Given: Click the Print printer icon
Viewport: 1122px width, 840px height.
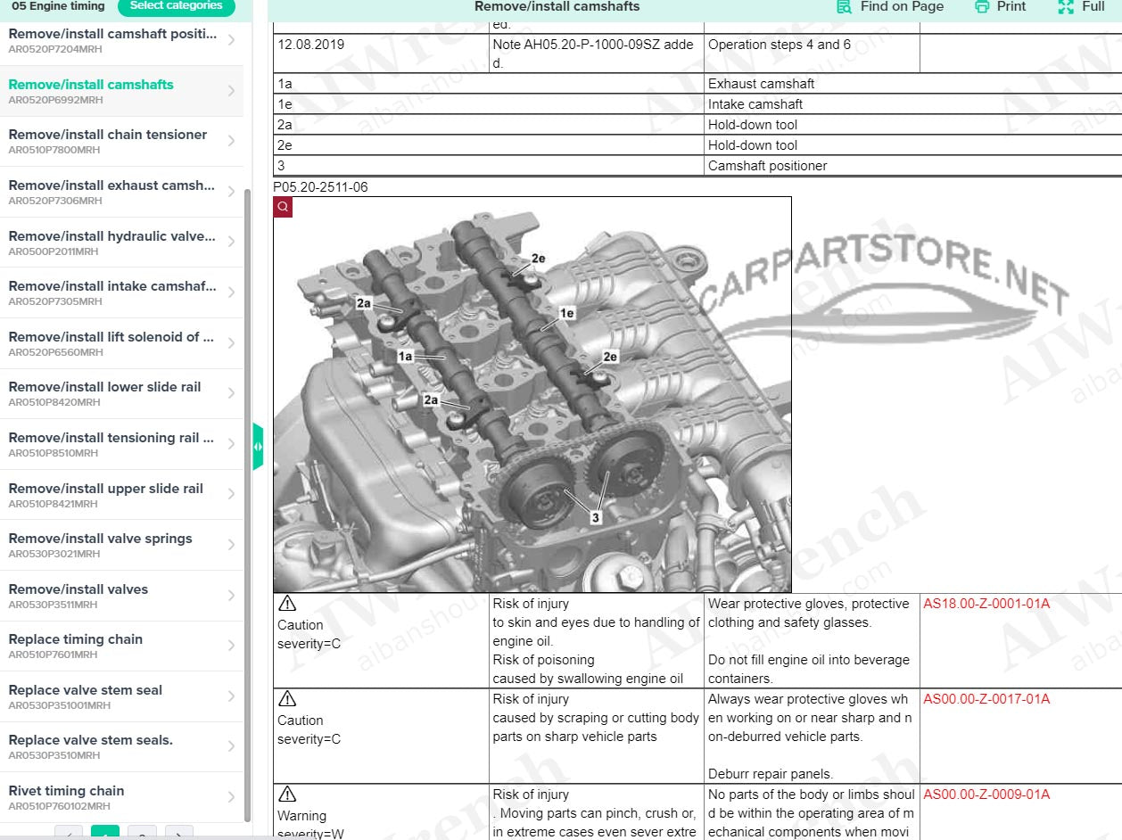Looking at the screenshot, I should click(982, 6).
